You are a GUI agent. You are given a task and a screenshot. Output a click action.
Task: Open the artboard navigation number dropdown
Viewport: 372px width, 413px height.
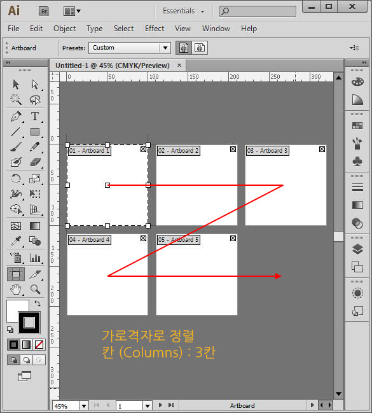(148, 406)
